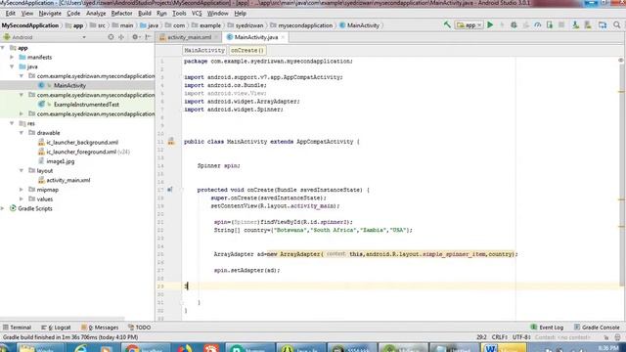Image resolution: width=626 pixels, height=352 pixels.
Task: Hide the Project tool window
Action: tap(148, 37)
